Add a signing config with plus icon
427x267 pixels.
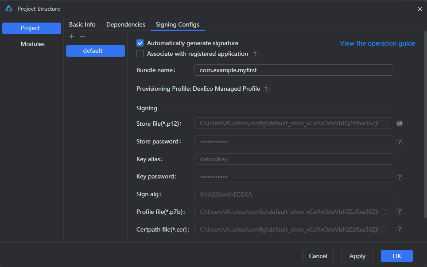pyautogui.click(x=71, y=36)
